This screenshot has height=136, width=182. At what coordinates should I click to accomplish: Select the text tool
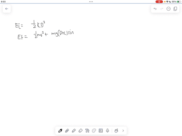[x=87, y=131]
